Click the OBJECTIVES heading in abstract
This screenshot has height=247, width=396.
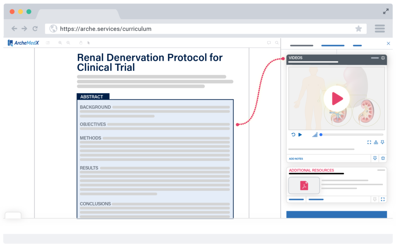pyautogui.click(x=93, y=124)
